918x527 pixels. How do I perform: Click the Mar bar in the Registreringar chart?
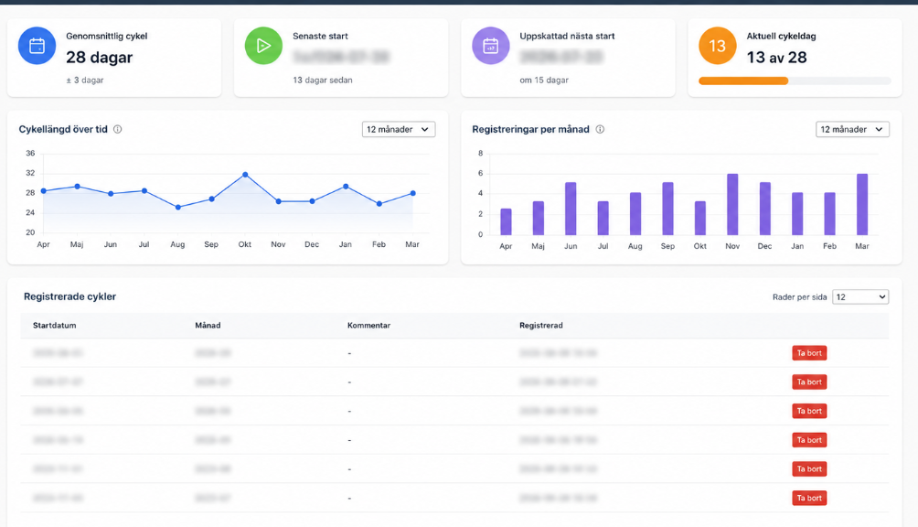tap(862, 204)
